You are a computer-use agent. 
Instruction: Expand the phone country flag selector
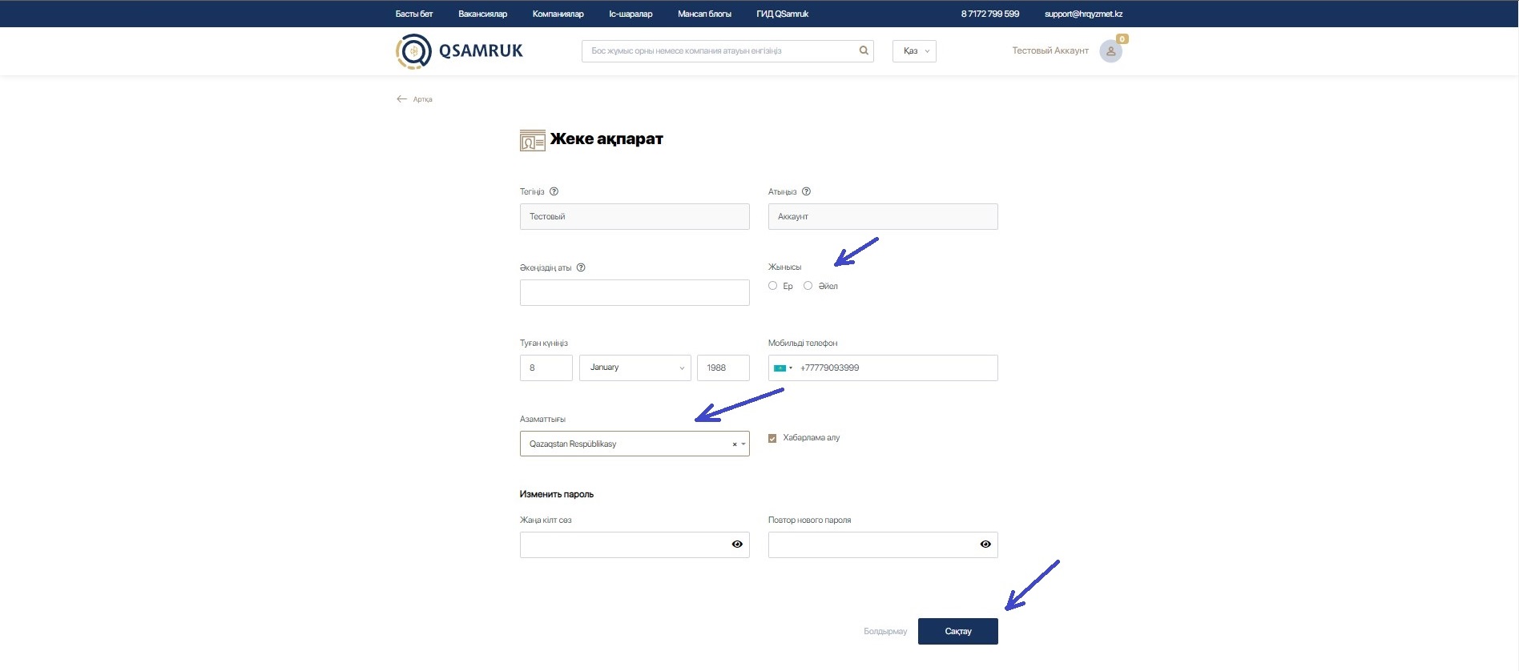coord(782,368)
